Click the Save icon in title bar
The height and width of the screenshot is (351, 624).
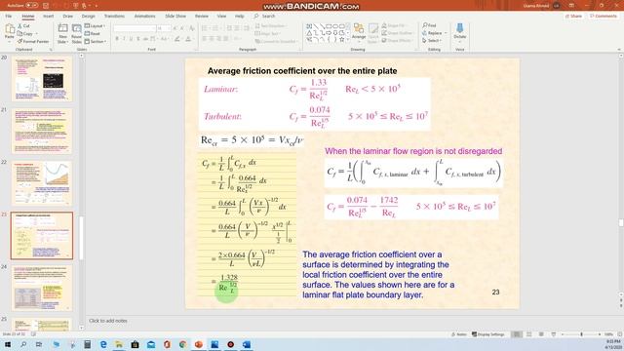(46, 6)
